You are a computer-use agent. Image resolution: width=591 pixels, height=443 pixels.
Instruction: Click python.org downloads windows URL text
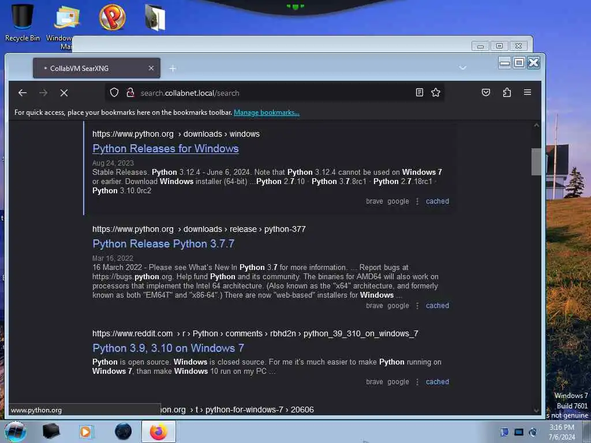(x=176, y=134)
